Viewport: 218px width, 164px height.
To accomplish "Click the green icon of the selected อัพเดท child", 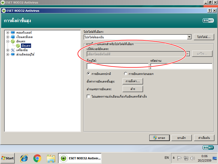I will coord(18,46).
